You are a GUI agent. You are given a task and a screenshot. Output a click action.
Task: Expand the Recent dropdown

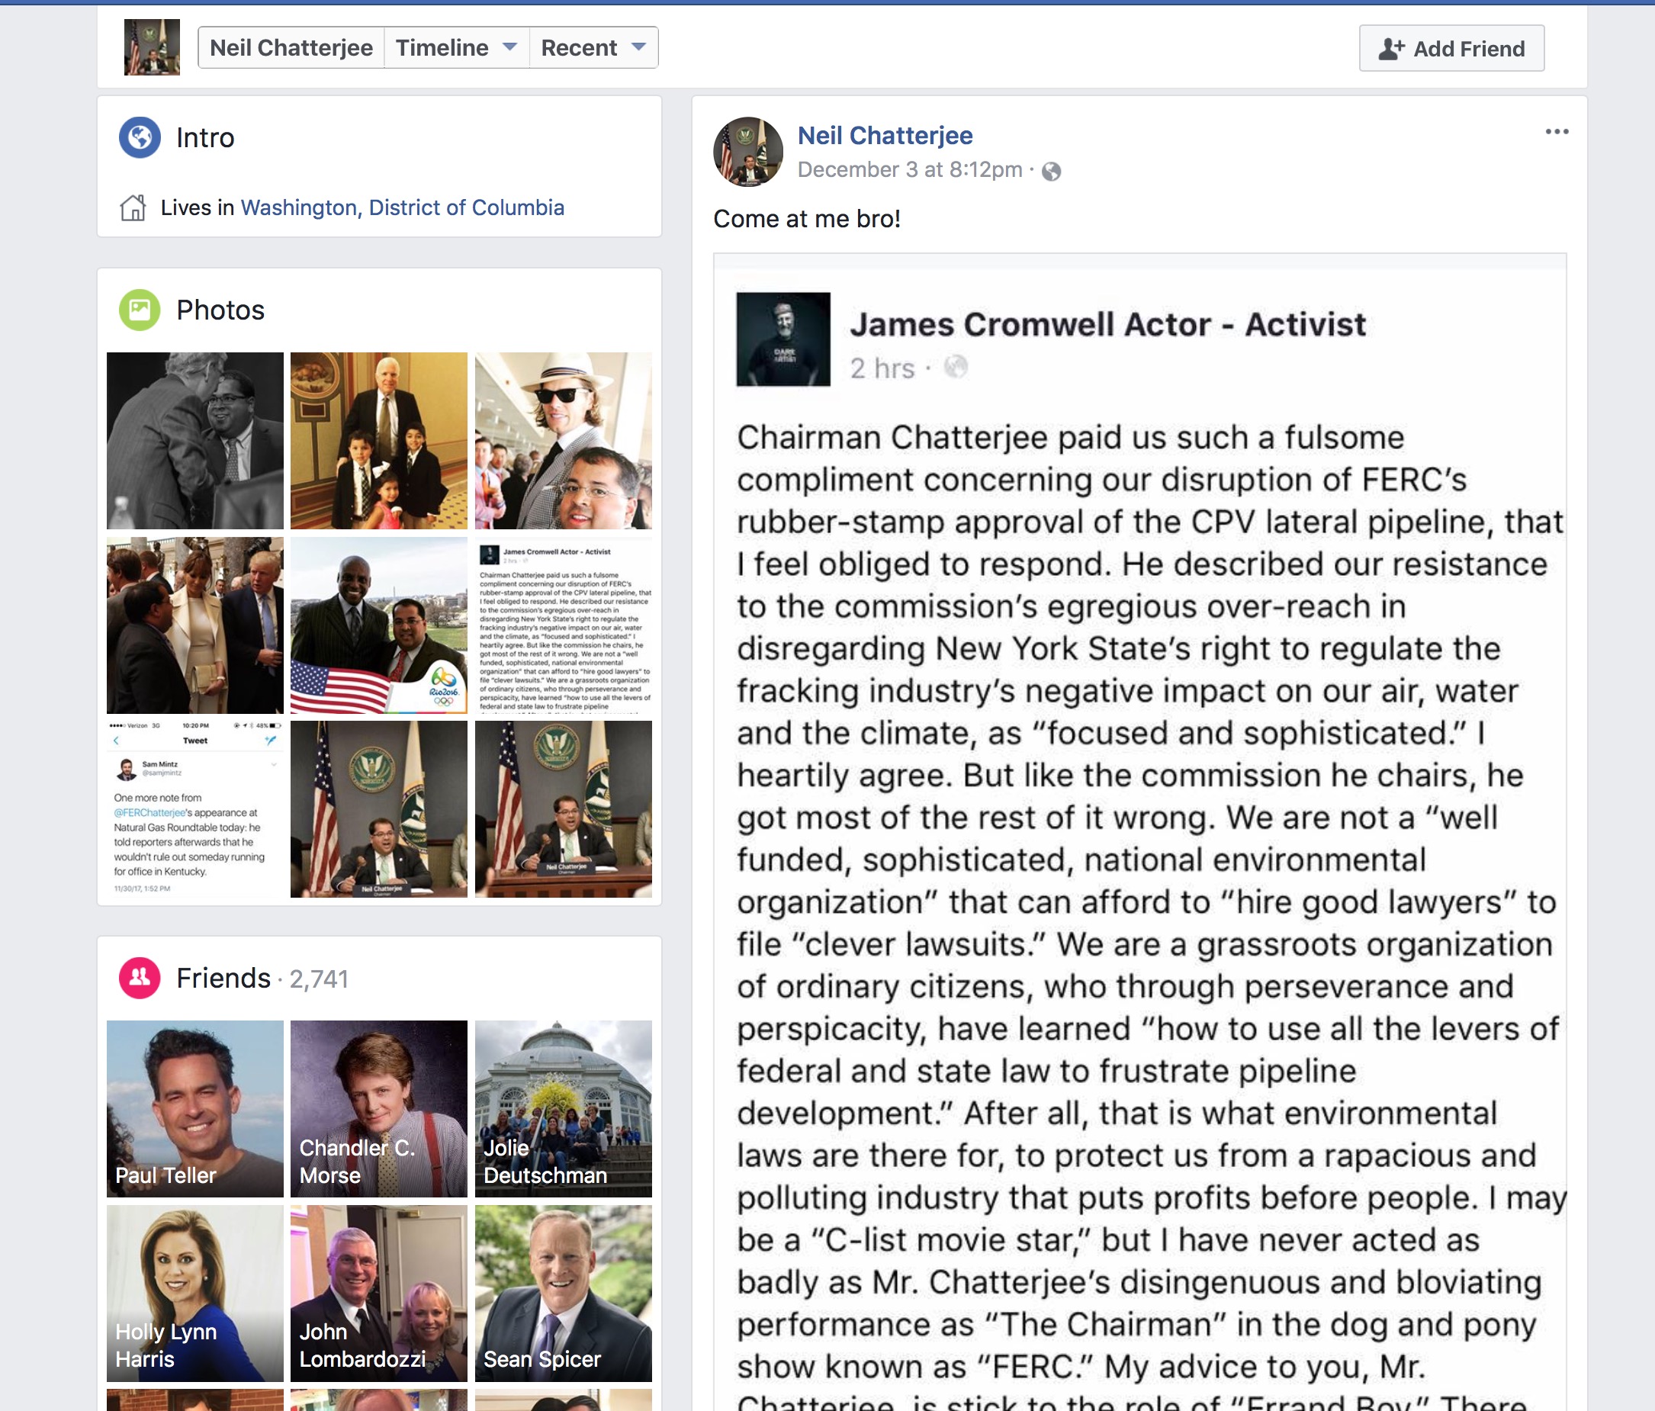(x=593, y=48)
